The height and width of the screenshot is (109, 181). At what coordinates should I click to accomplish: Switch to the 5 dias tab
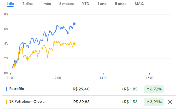coord(27,4)
